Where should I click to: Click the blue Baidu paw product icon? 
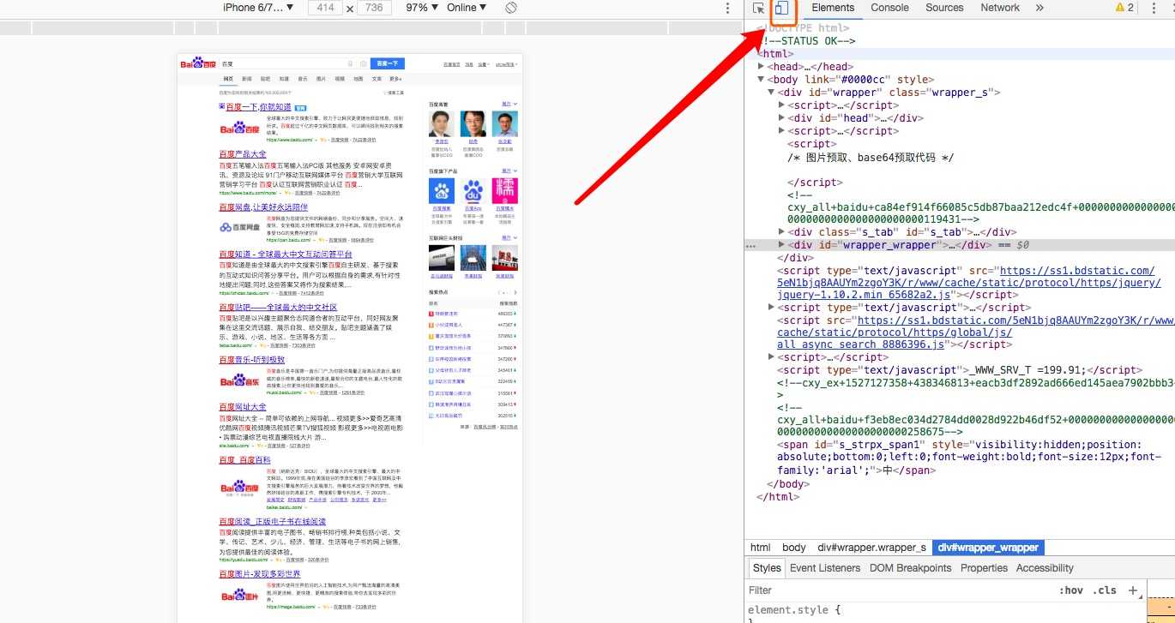tap(442, 191)
